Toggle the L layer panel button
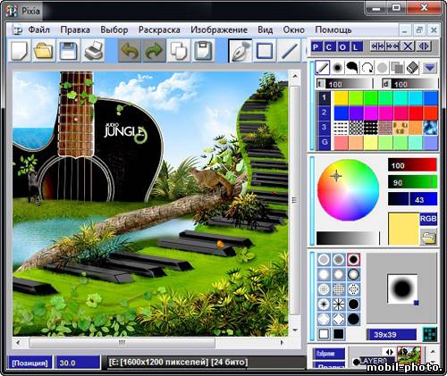This screenshot has height=376, width=447. click(x=357, y=46)
